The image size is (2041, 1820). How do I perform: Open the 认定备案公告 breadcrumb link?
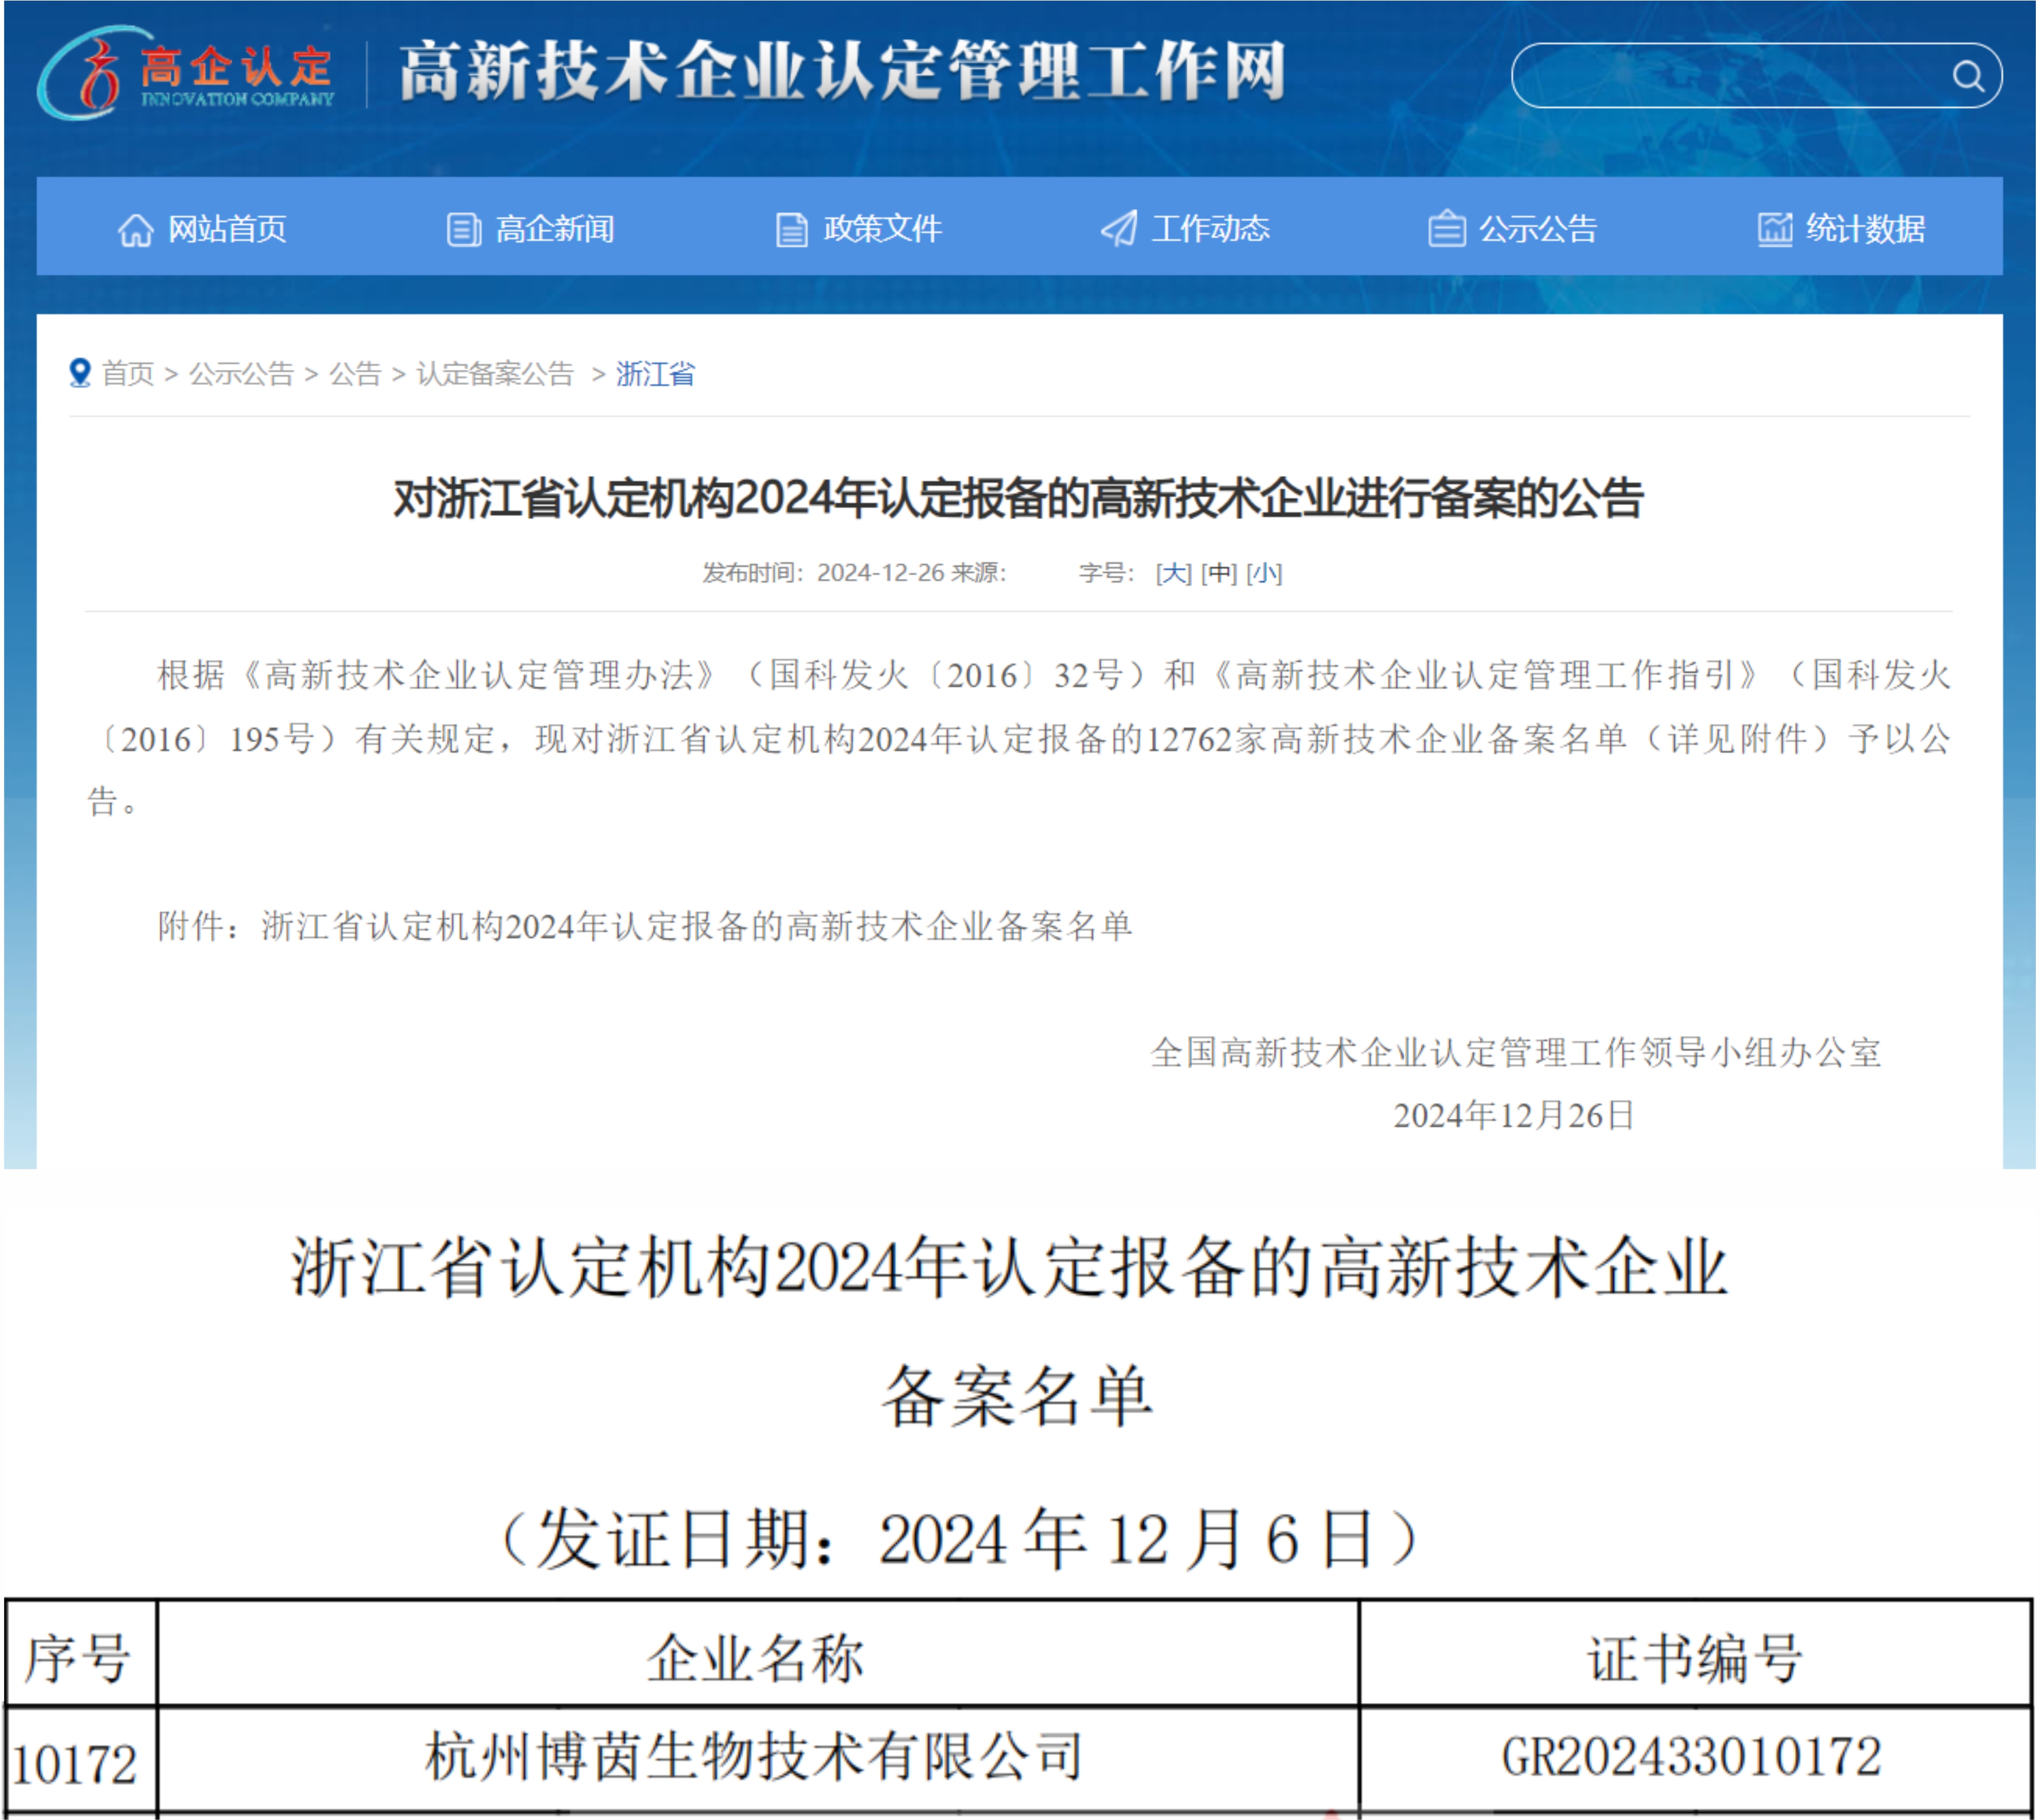[495, 374]
